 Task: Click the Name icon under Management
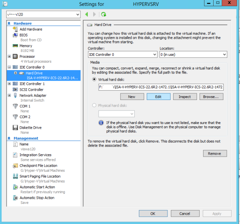[15, 144]
